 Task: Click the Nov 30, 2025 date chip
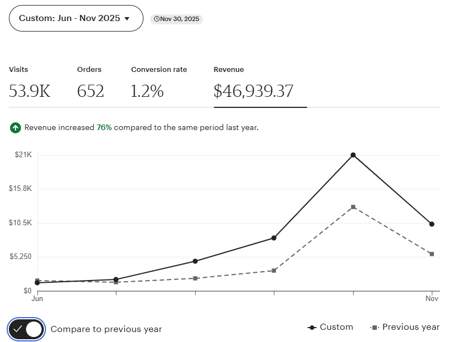coord(176,18)
